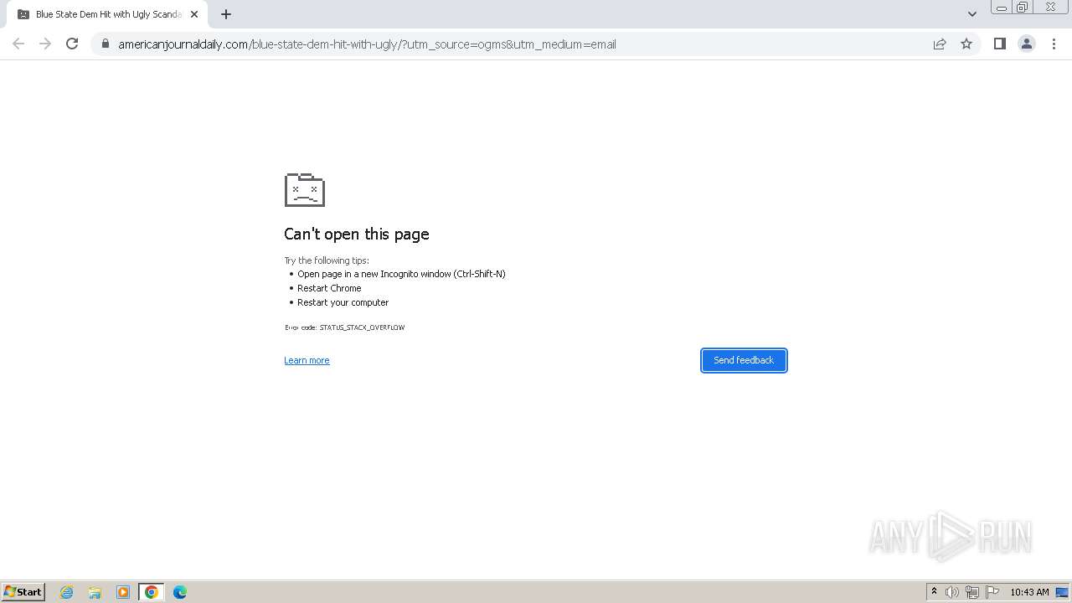View site info via the lock icon

[105, 44]
